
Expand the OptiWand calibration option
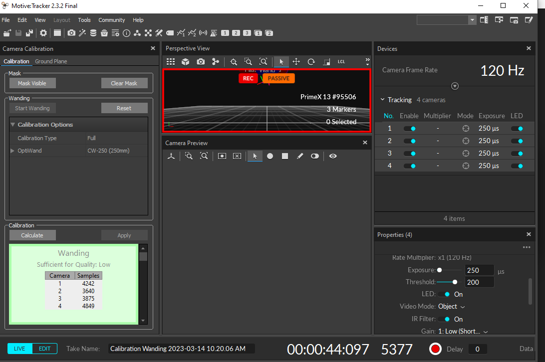13,151
